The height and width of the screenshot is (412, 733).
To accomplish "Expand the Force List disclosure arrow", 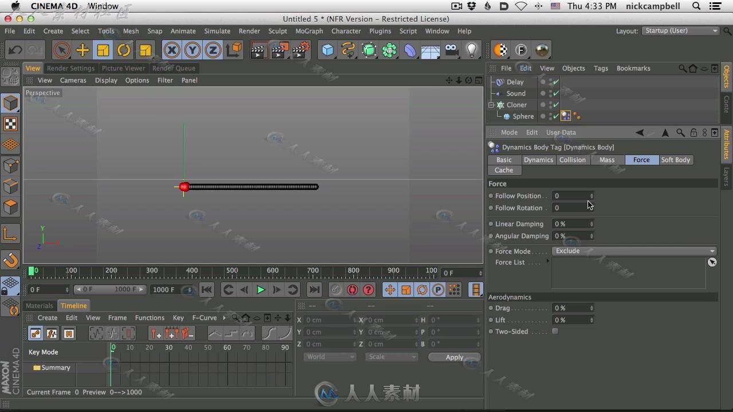I will (547, 262).
